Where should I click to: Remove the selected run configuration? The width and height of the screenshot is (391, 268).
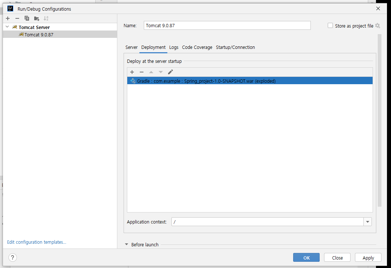17,18
